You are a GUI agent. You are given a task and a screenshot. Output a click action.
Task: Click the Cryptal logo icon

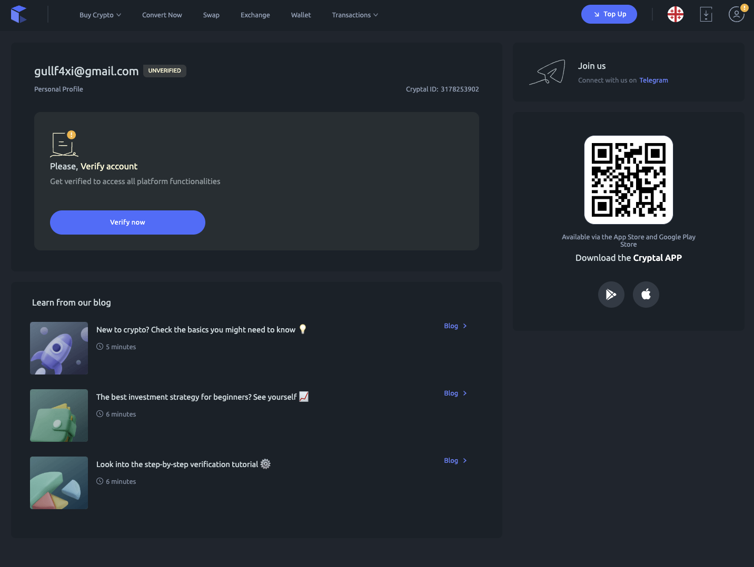pos(18,14)
